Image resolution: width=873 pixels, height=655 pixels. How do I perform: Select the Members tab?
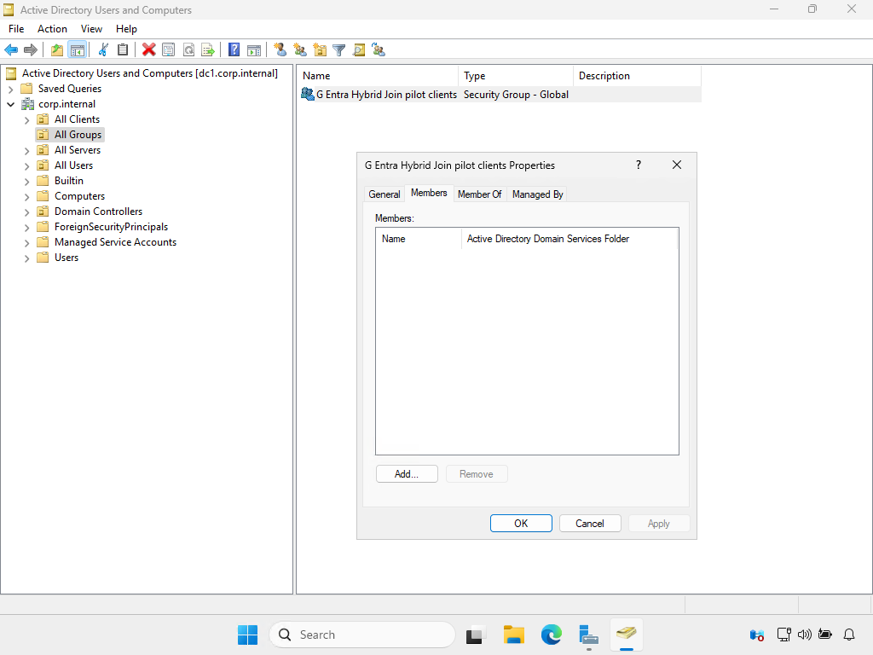click(x=429, y=193)
